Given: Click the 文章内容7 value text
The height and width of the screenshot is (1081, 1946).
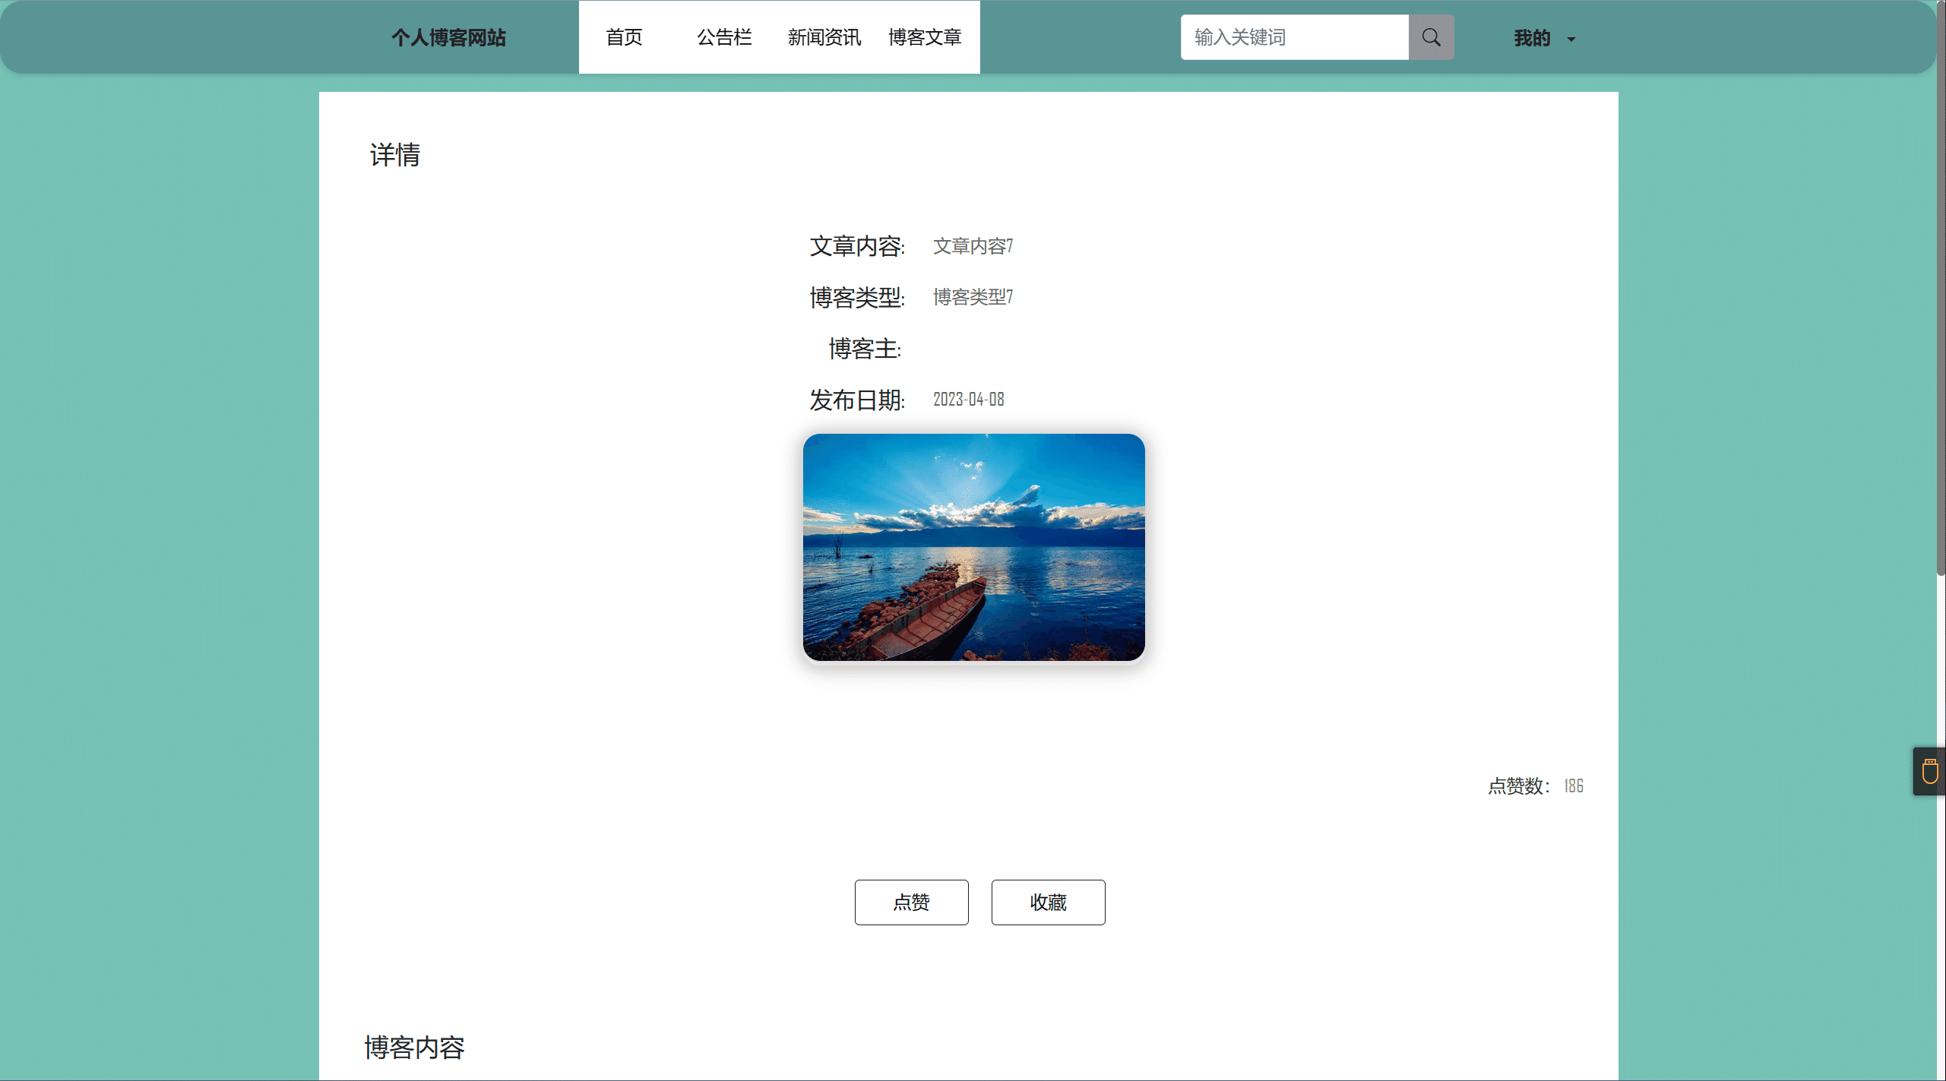Looking at the screenshot, I should (x=973, y=246).
